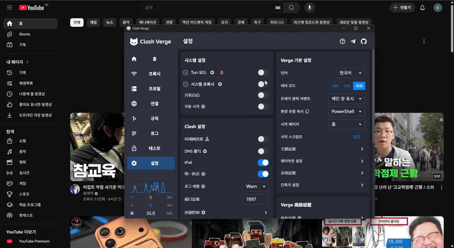Disable the 统一延迟 switch
The width and height of the screenshot is (454, 248).
[263, 174]
